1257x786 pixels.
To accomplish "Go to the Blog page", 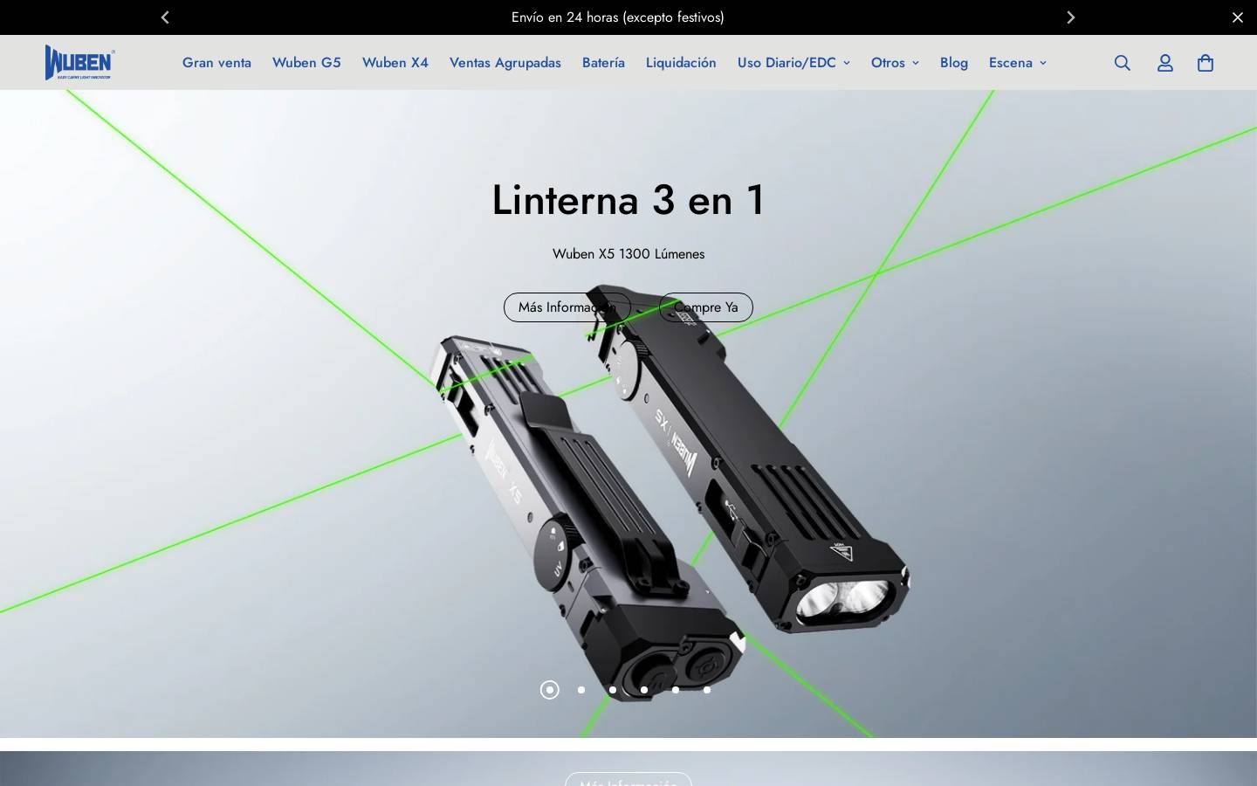I will tap(954, 63).
